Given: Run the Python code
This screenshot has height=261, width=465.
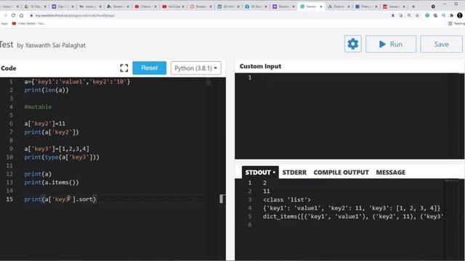Looking at the screenshot, I should click(x=391, y=44).
